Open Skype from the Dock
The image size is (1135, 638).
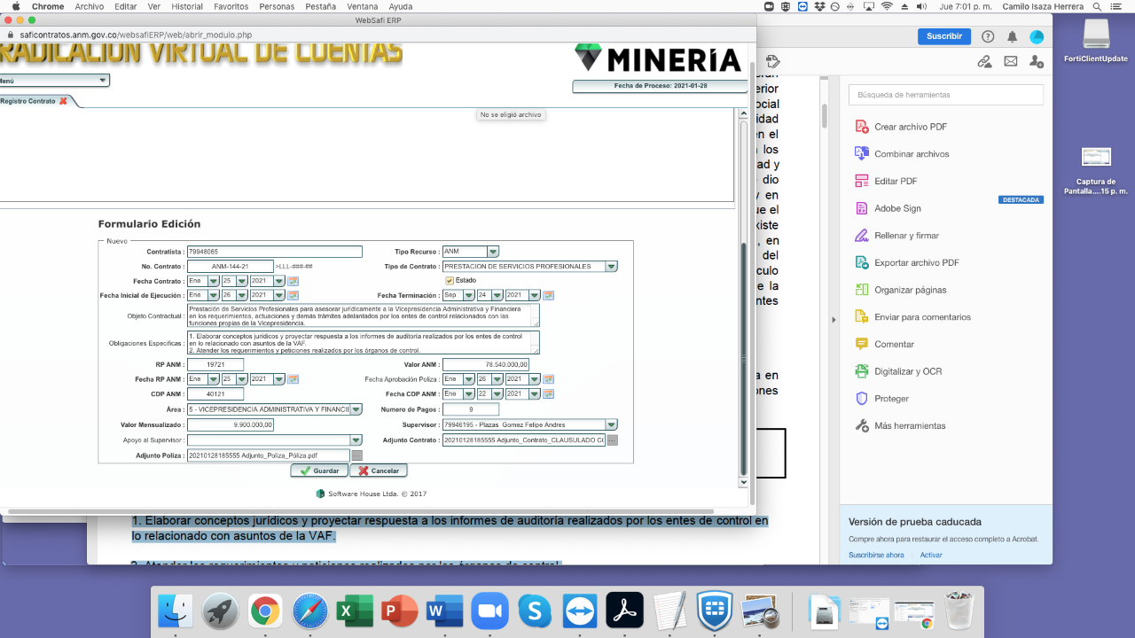click(x=536, y=611)
